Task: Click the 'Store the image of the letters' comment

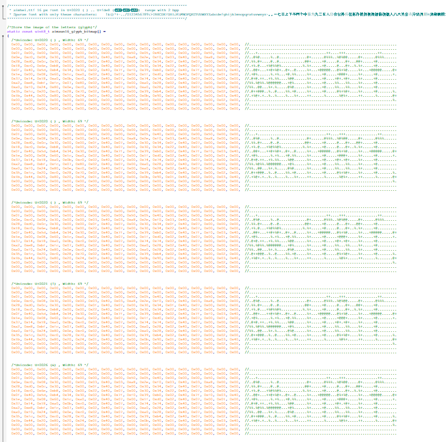Action: pos(54,25)
